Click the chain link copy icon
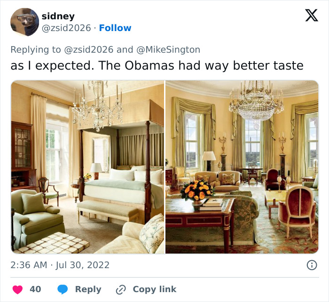329x302 pixels. pyautogui.click(x=121, y=289)
